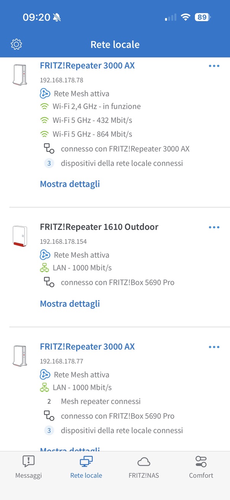Show details for repeater 192.168.178.78
230x500 pixels.
[x=70, y=184]
